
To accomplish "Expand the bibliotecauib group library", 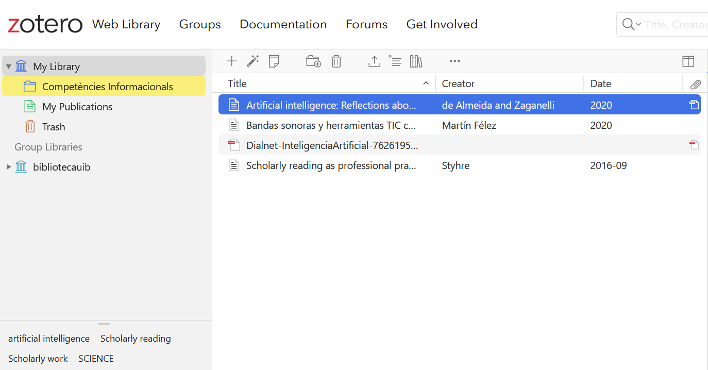I will (x=8, y=167).
